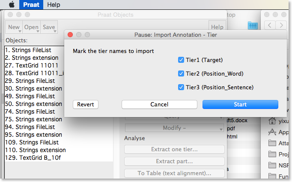The width and height of the screenshot is (292, 182).
Task: Open the Modify dropdown
Action: 174,128
